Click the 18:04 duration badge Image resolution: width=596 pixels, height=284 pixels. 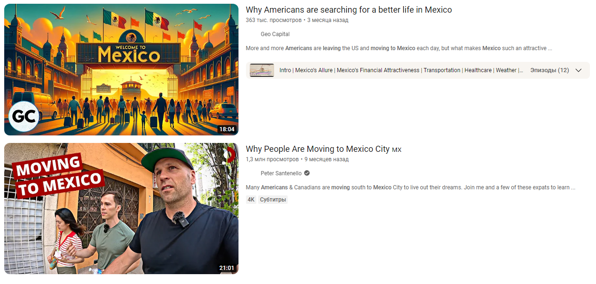coord(226,129)
